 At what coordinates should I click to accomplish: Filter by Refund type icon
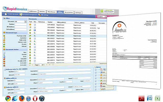tap(4, 46)
